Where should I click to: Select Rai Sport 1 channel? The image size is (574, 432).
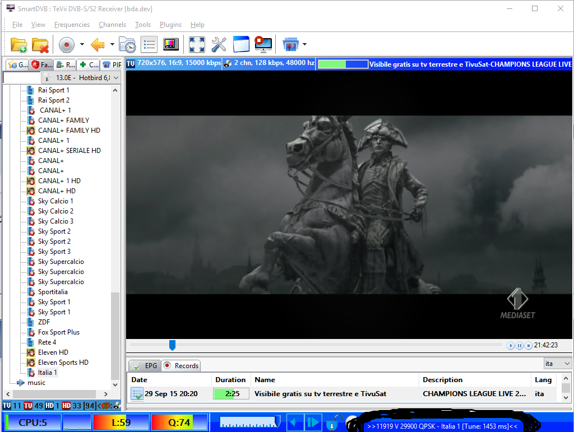tap(53, 90)
